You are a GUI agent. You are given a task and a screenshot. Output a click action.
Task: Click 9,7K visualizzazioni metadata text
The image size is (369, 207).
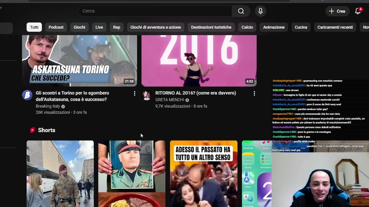[x=173, y=106]
